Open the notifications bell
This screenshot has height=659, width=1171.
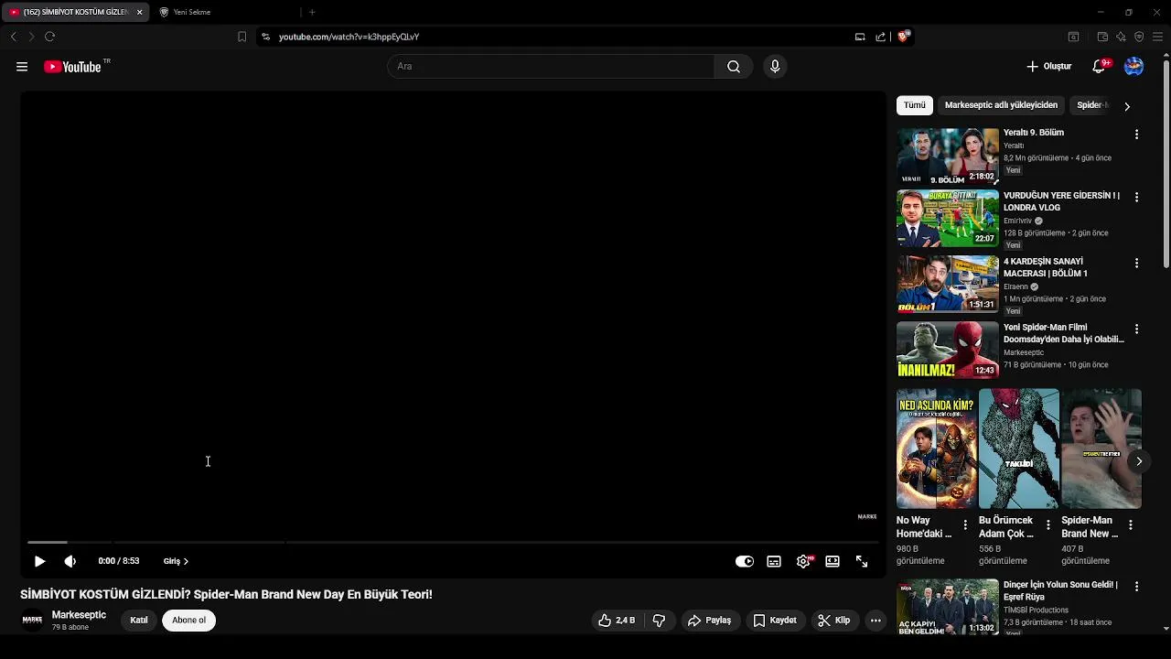[1100, 66]
